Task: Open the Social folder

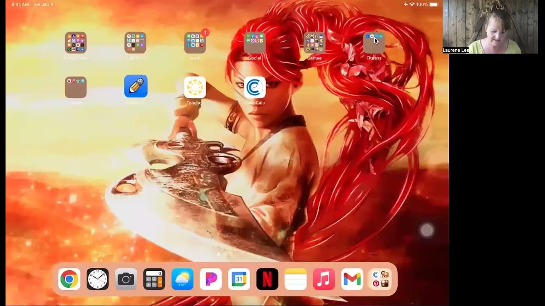Action: pyautogui.click(x=255, y=43)
